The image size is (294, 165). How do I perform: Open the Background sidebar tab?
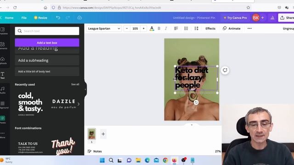(3, 105)
